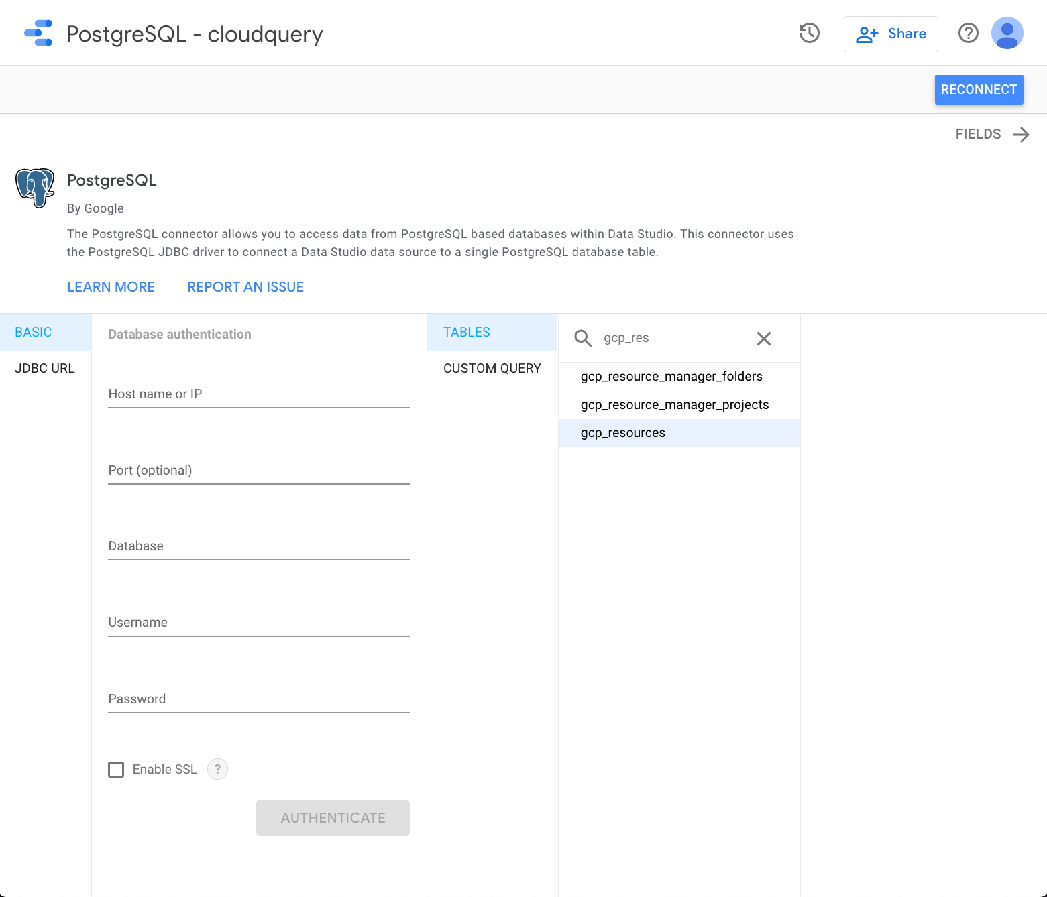This screenshot has width=1047, height=897.
Task: Switch to the CUSTOM QUERY tab
Action: [492, 368]
